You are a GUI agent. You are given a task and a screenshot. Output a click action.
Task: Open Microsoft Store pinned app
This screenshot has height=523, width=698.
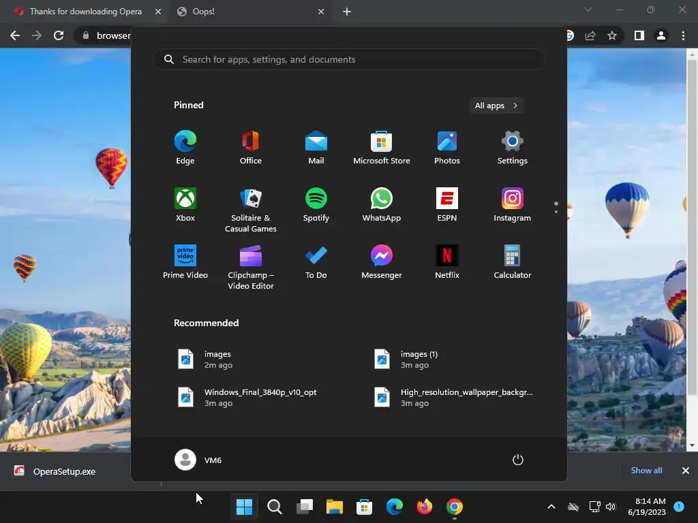[382, 148]
